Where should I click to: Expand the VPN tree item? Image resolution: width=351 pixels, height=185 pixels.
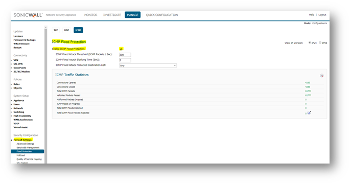pos(11,60)
